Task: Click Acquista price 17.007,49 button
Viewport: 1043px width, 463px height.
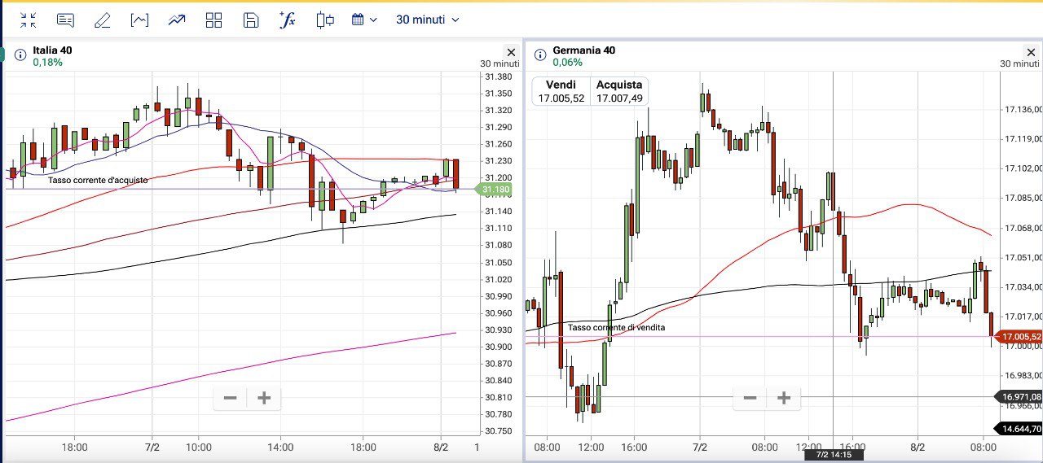Action: pyautogui.click(x=619, y=91)
